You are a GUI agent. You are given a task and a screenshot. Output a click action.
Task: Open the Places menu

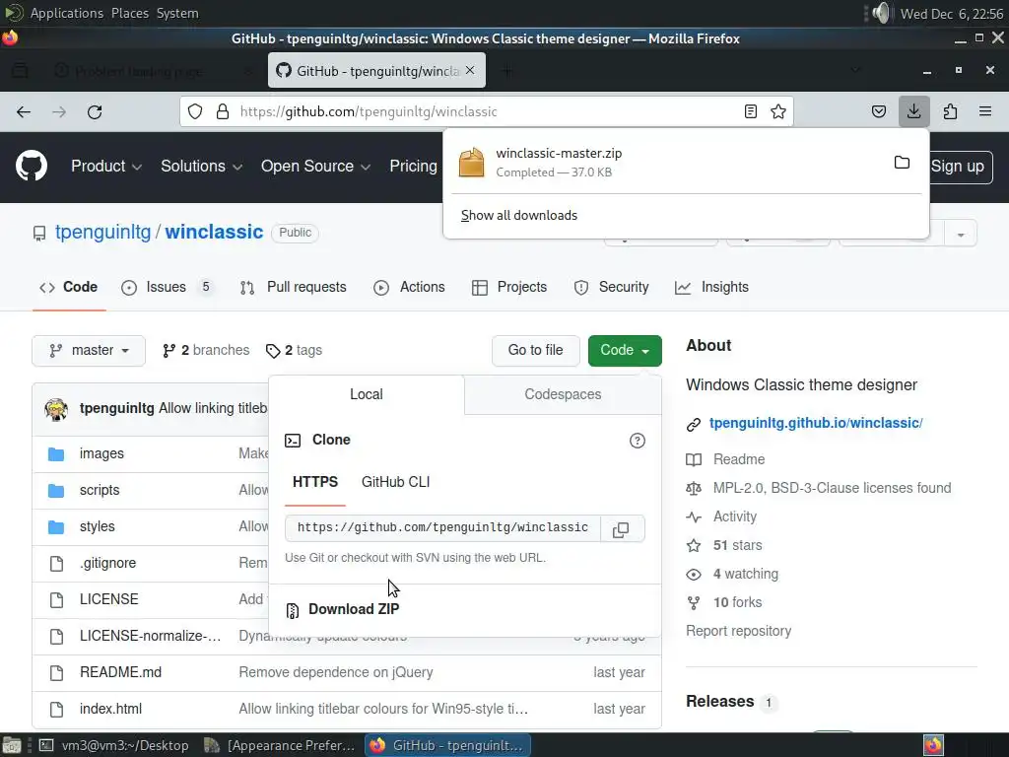coord(130,13)
